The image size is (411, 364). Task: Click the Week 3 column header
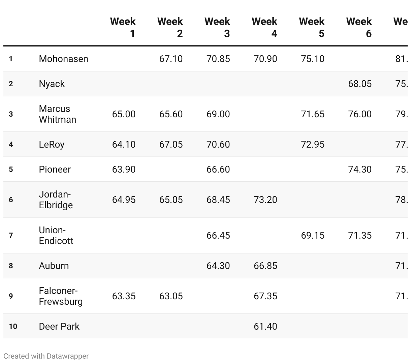click(x=217, y=27)
